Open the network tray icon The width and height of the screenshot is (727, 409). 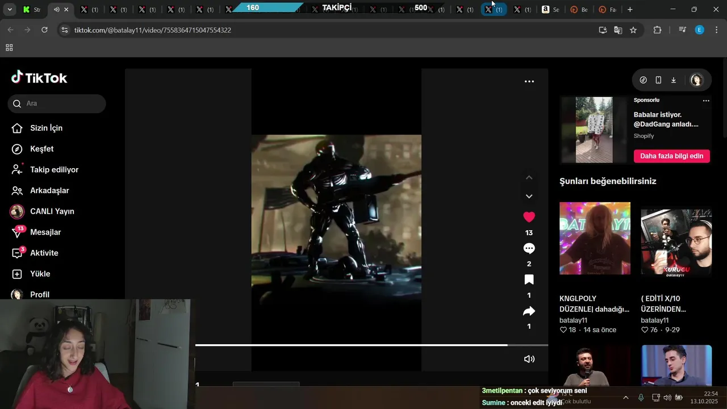pos(655,398)
